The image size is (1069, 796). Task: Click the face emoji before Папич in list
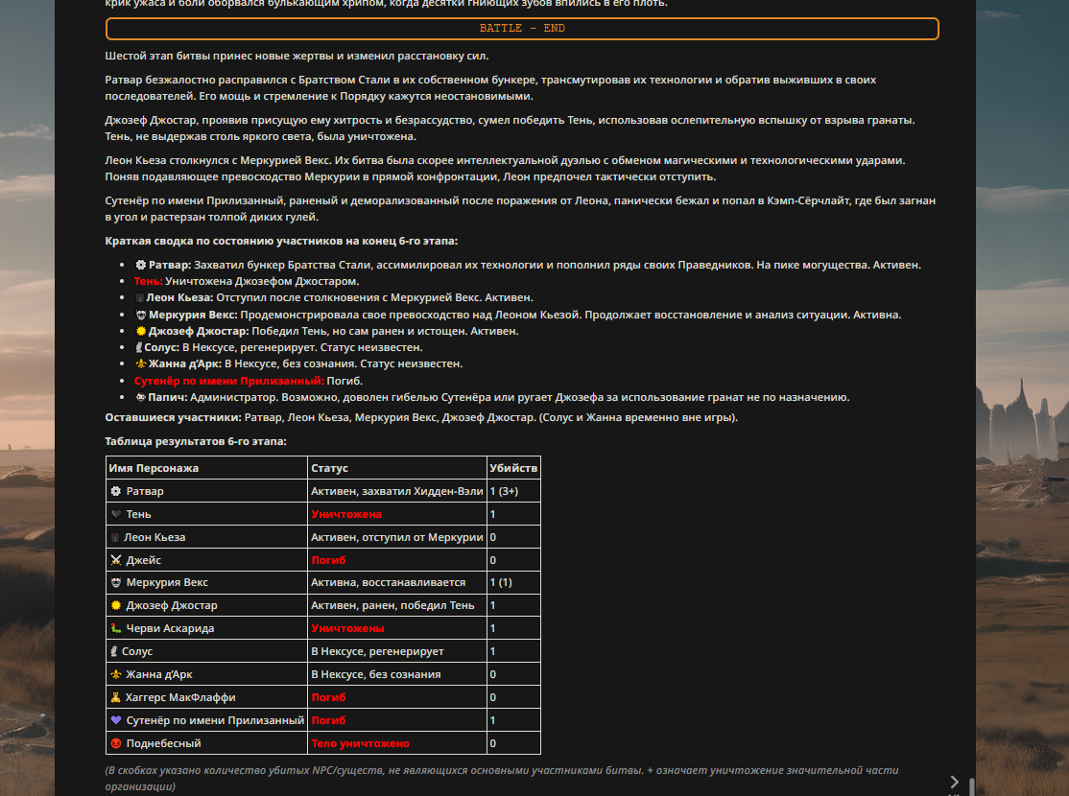coord(140,397)
